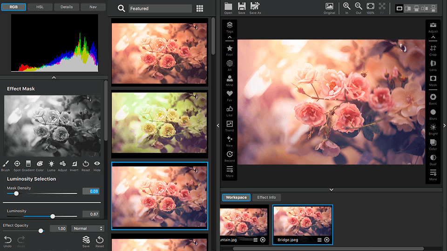Adjust the Luminosity slider
The width and height of the screenshot is (447, 251).
tap(53, 216)
